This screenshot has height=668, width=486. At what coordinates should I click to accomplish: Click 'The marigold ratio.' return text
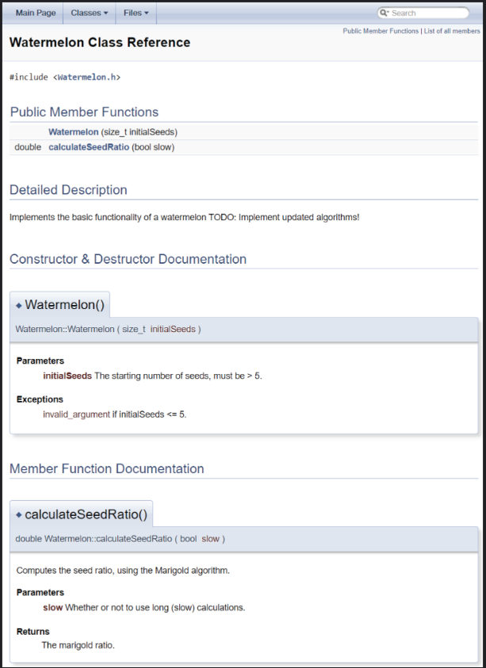click(78, 646)
